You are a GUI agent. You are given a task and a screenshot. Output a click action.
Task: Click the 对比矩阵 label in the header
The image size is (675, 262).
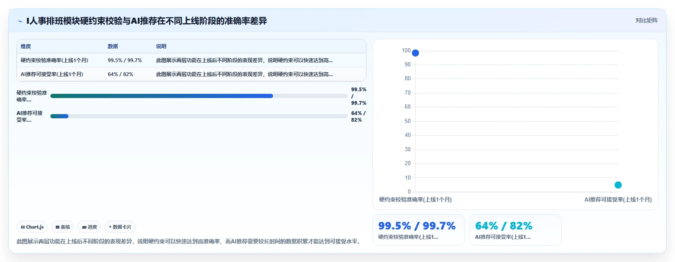[646, 20]
